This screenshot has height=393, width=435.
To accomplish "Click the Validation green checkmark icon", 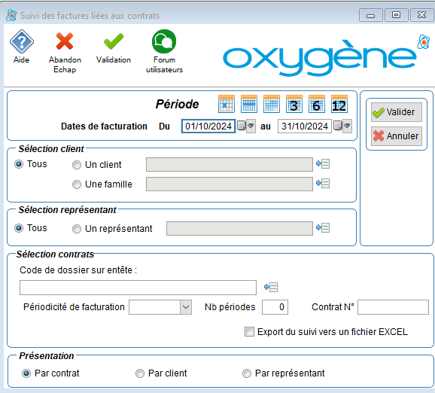I will 114,41.
